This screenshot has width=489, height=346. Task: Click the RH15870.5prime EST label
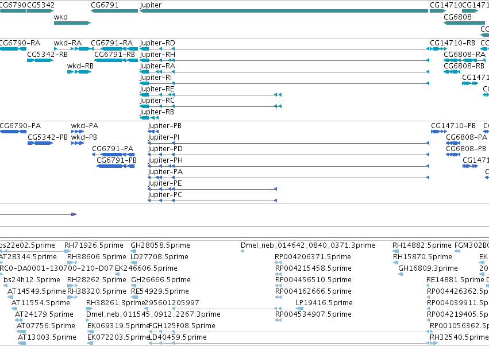[422, 257]
